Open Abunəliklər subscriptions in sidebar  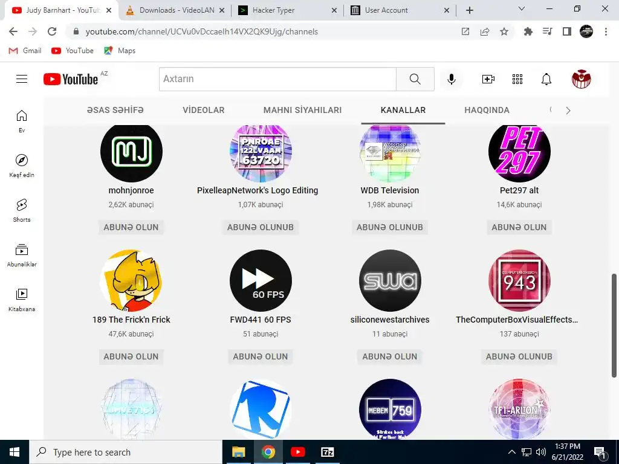(22, 256)
